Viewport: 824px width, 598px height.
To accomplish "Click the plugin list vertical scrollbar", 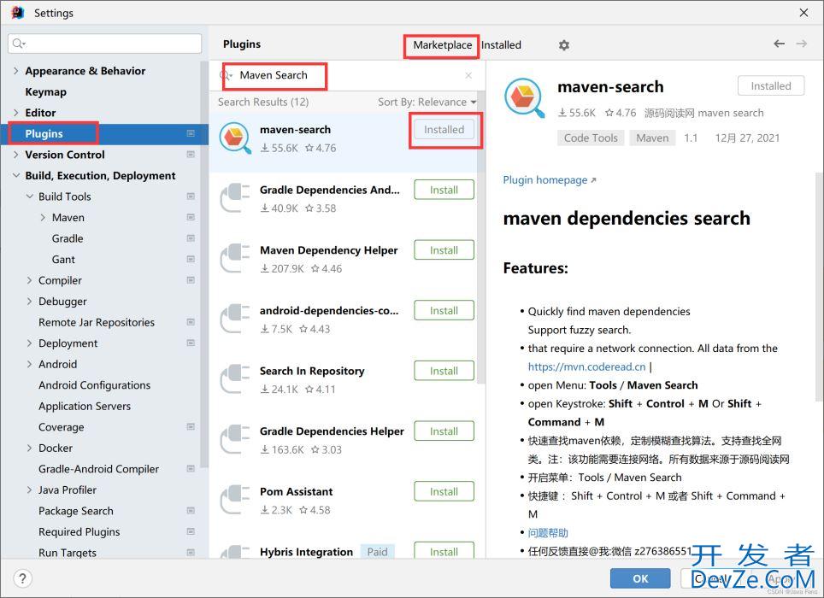I will 481,237.
